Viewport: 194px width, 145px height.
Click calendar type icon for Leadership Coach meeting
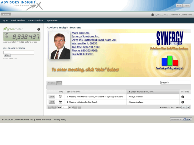(x=60, y=102)
